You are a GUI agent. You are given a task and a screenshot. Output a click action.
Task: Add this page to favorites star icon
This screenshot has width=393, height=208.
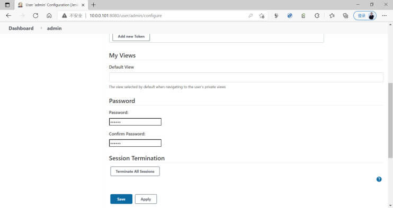262,15
